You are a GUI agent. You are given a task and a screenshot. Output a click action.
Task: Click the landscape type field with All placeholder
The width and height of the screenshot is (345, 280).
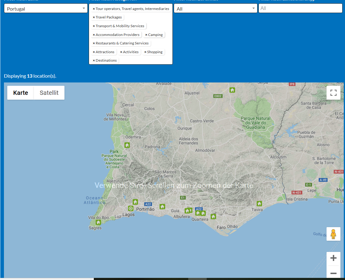pos(300,8)
